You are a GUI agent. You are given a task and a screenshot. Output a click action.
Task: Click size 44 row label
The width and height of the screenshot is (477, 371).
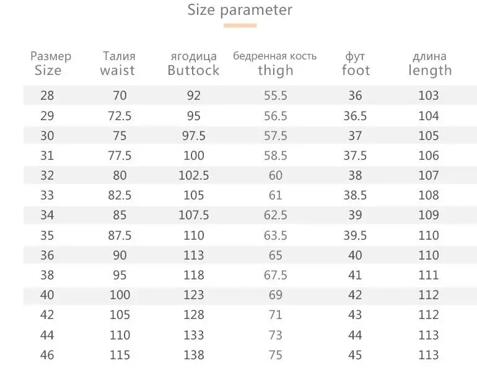tap(47, 335)
